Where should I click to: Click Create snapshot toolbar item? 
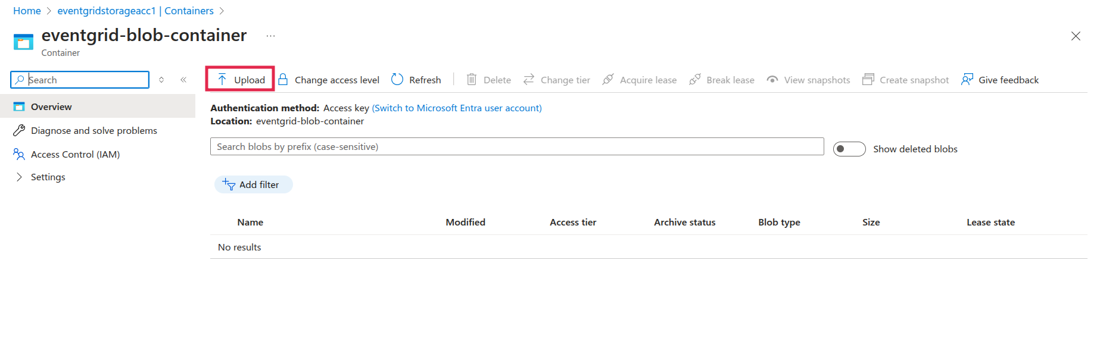point(906,80)
